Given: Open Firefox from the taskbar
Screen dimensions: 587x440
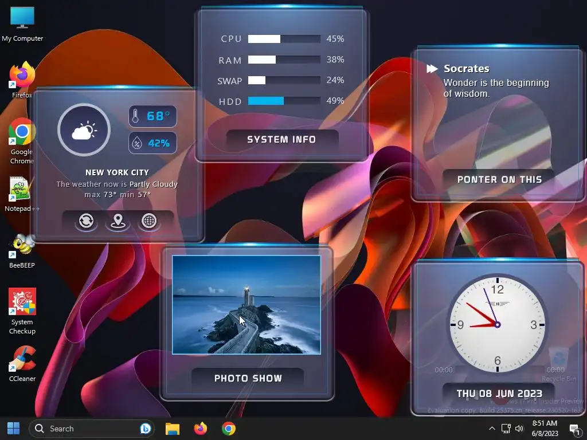Looking at the screenshot, I should [x=201, y=429].
